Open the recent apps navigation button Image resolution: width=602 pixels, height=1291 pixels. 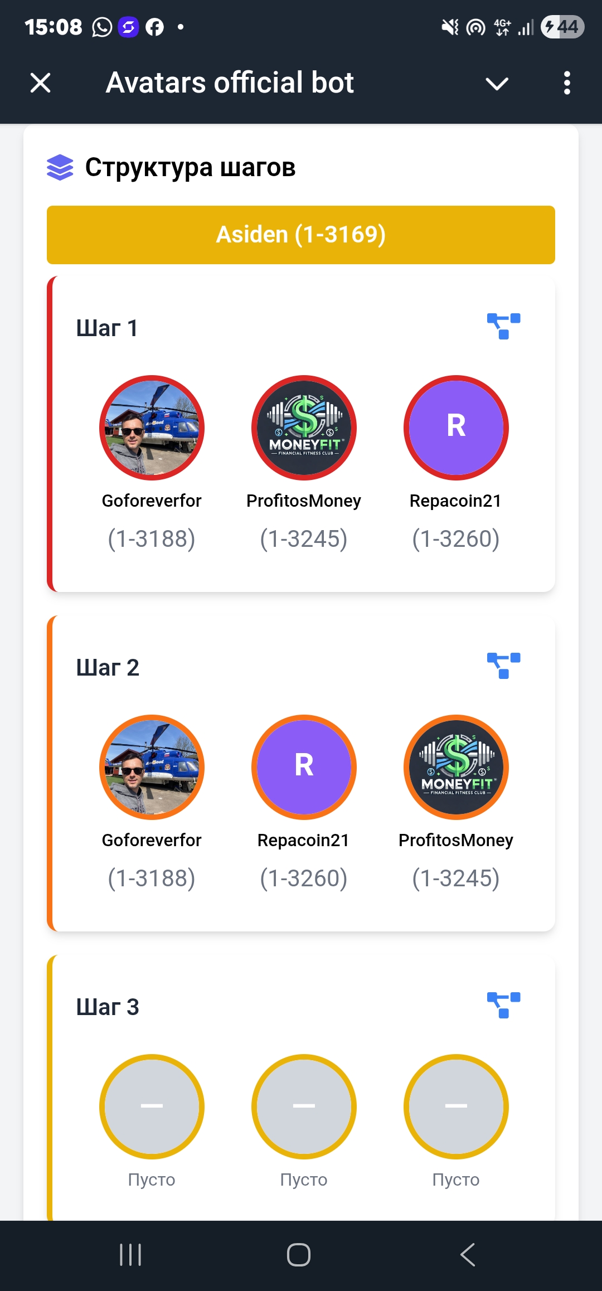(130, 1255)
